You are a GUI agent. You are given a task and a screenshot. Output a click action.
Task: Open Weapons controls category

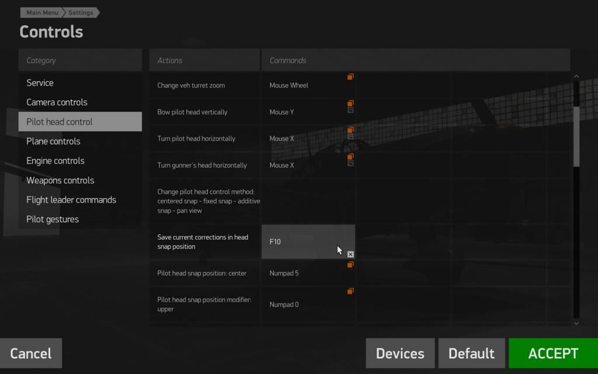[x=60, y=181]
